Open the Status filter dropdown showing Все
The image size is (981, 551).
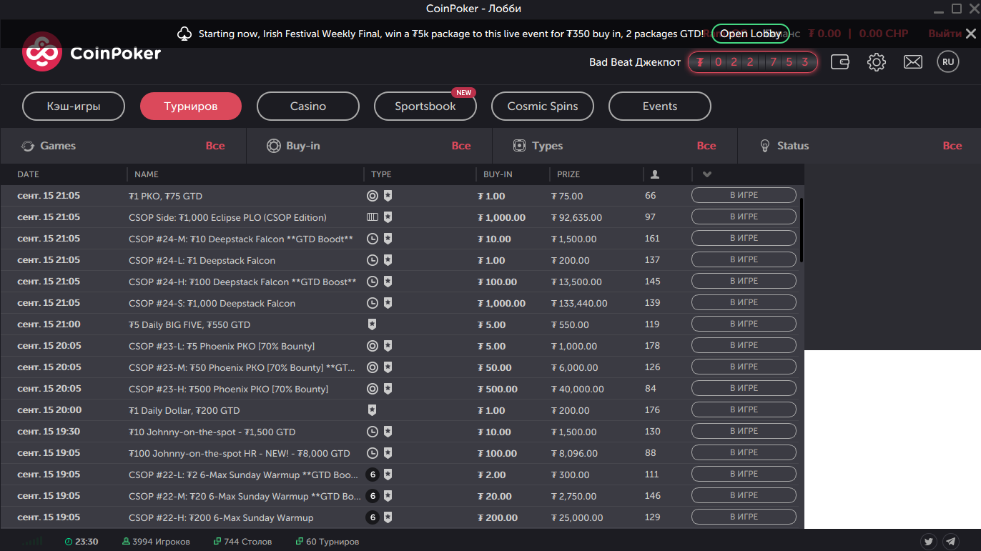(952, 146)
